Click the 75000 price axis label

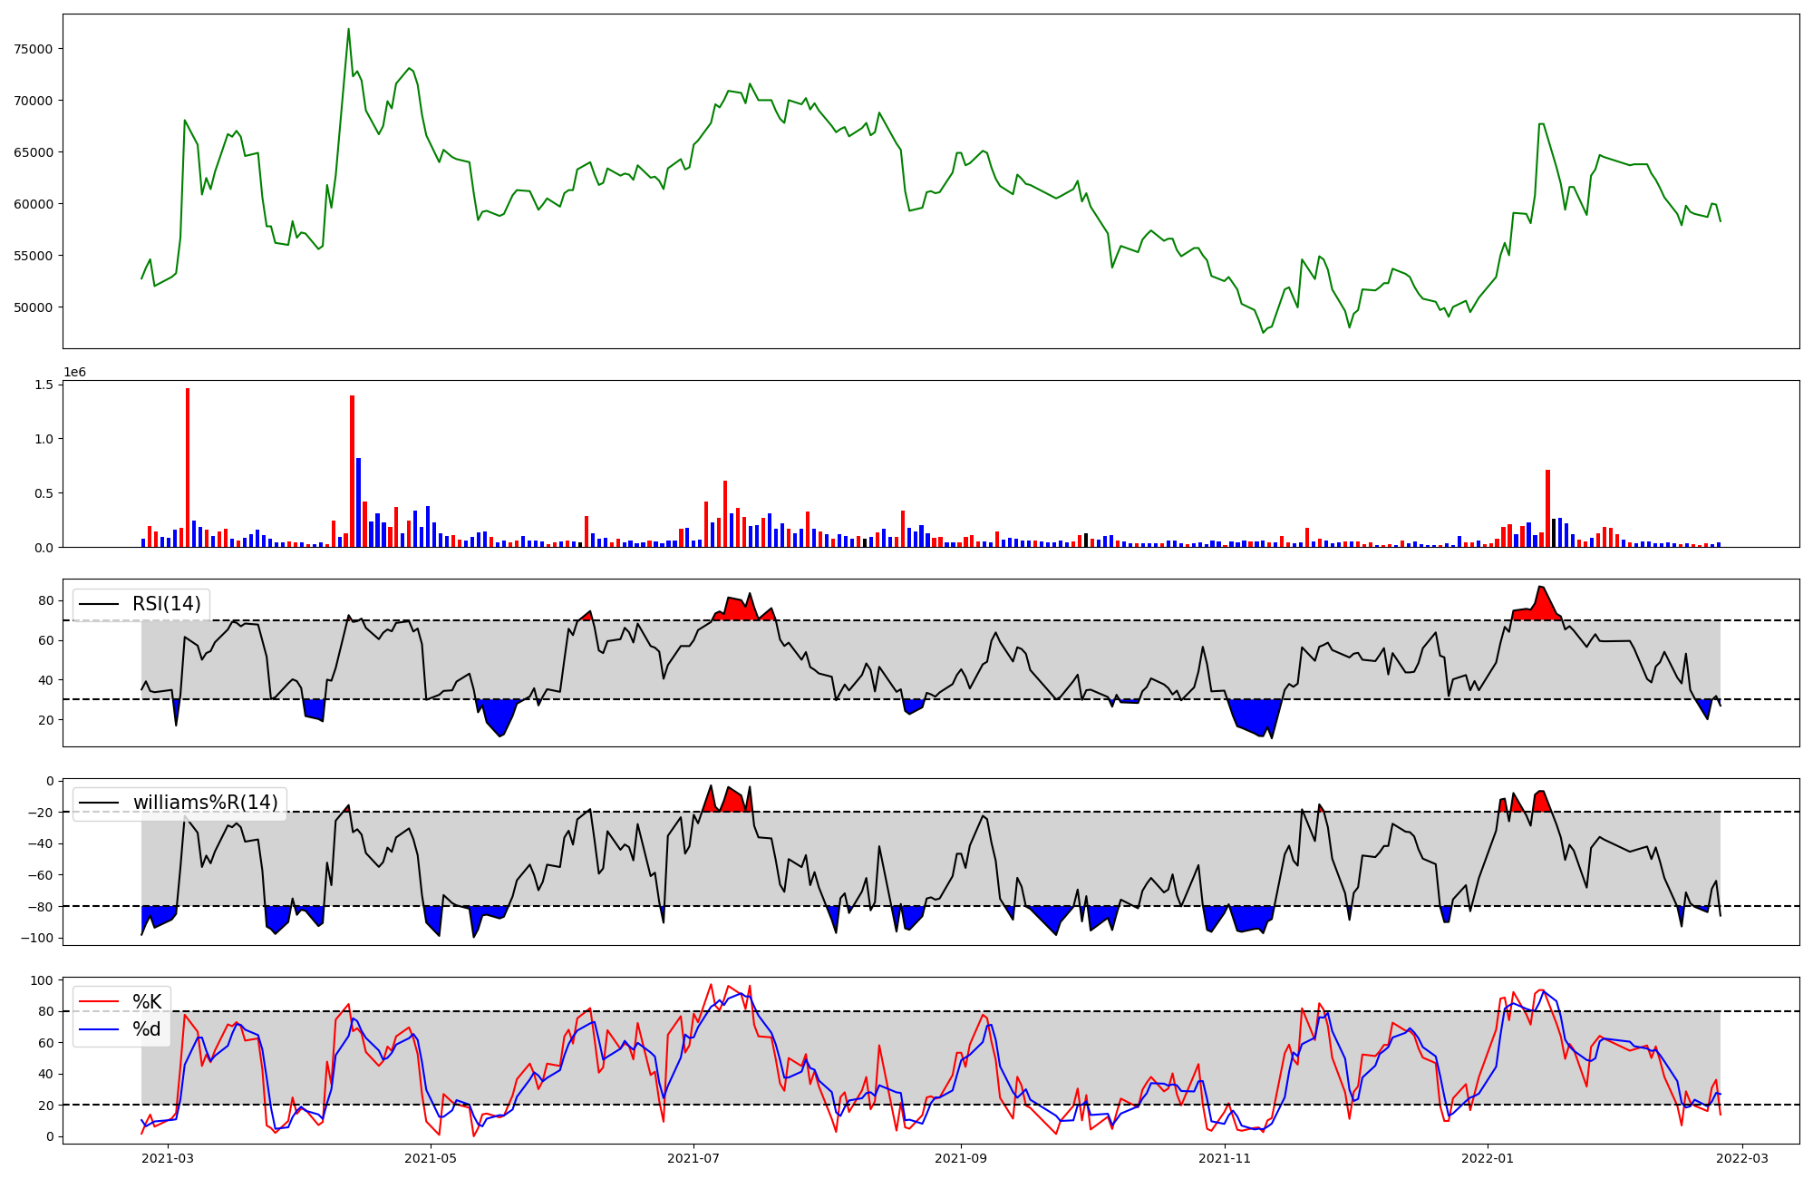click(34, 49)
